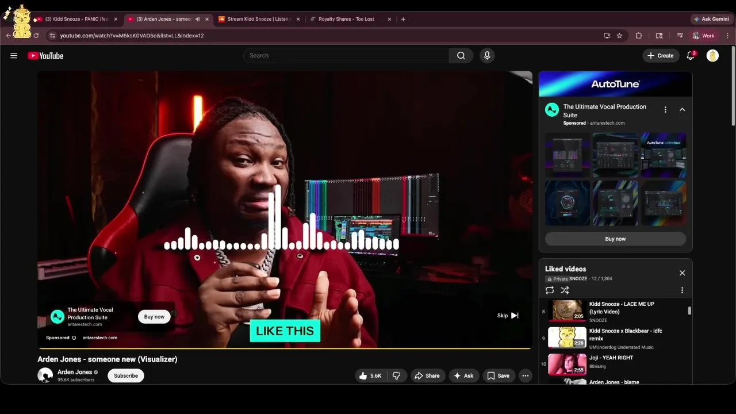This screenshot has height=414, width=736.
Task: Bookmark this page with the star icon
Action: click(x=619, y=36)
